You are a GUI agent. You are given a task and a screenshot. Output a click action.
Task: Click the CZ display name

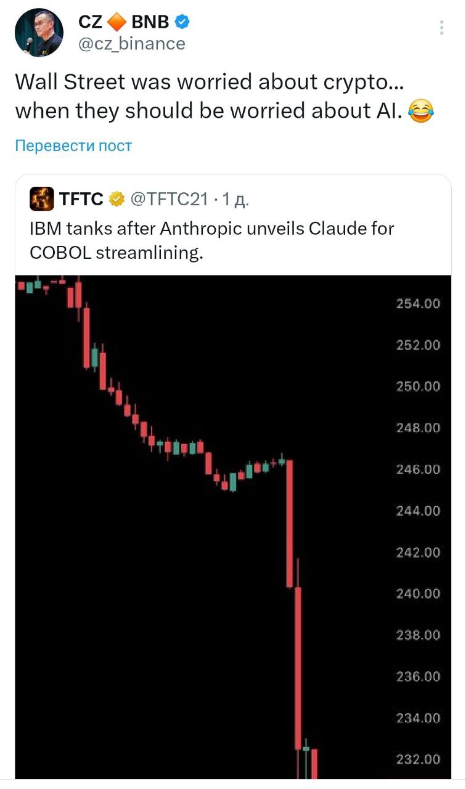(89, 22)
